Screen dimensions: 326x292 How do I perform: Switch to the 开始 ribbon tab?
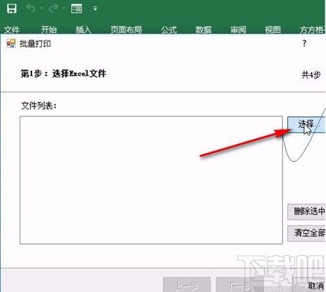pyautogui.click(x=49, y=30)
